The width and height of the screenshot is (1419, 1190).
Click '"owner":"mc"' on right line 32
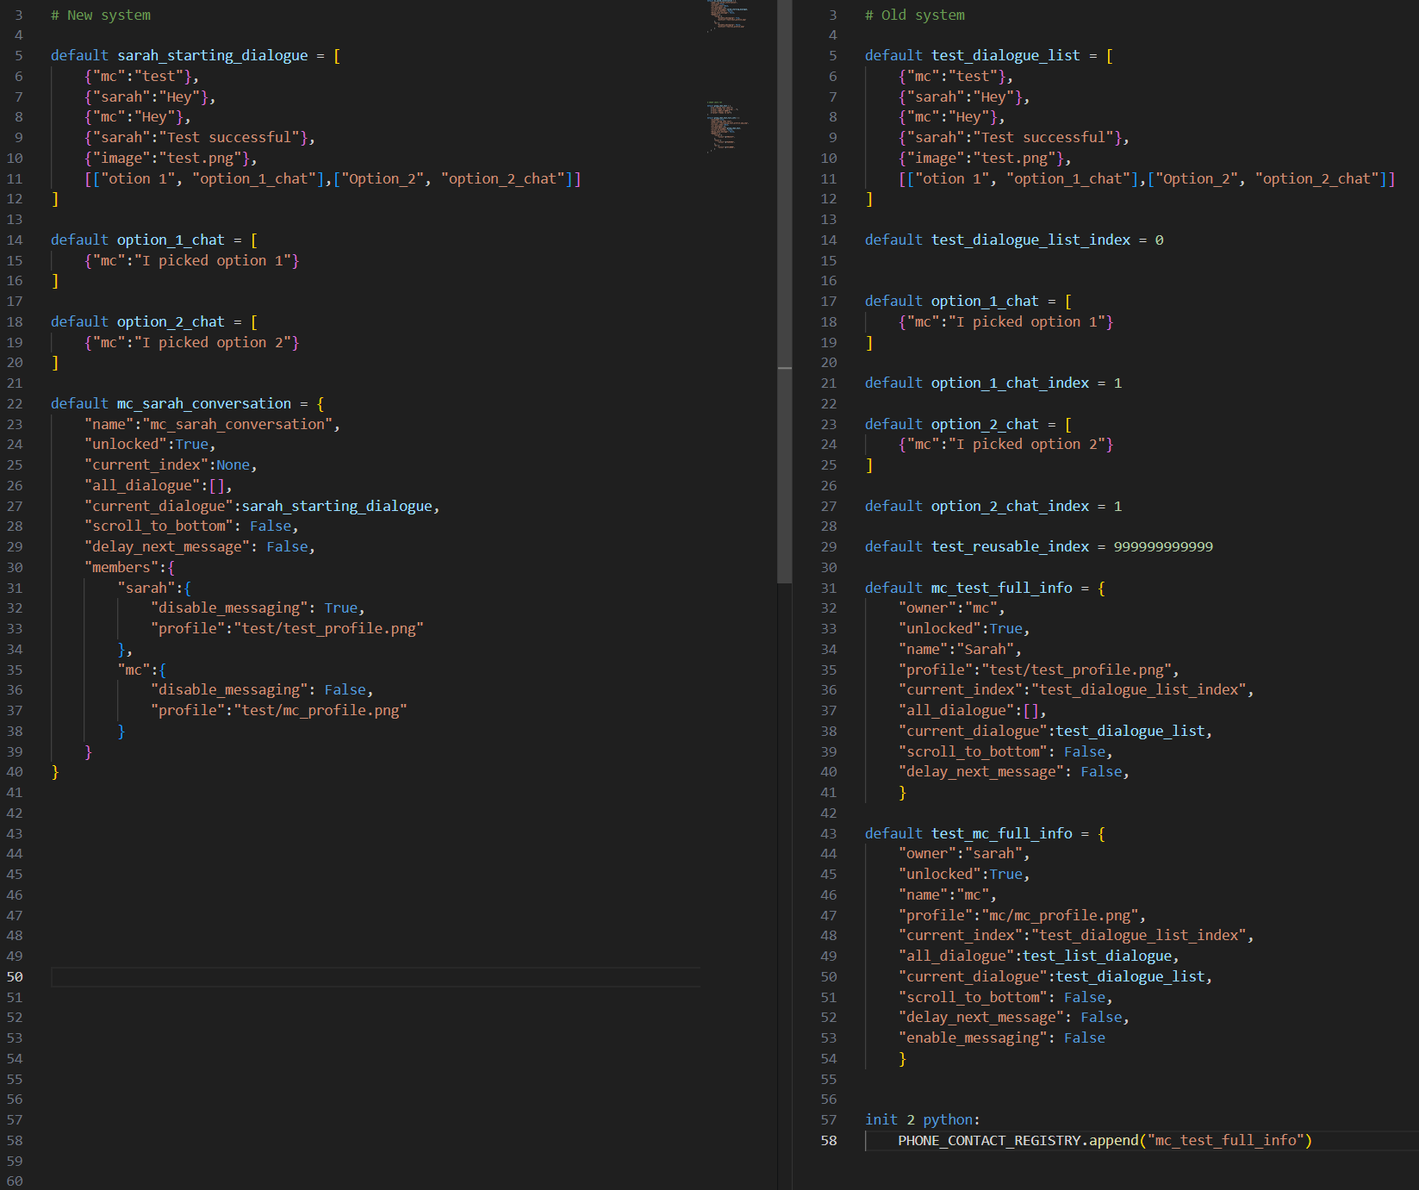coord(948,607)
